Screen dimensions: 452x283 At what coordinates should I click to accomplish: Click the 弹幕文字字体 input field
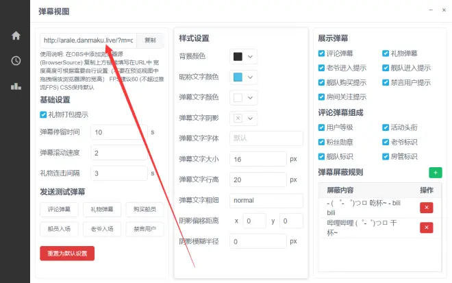tap(266, 138)
